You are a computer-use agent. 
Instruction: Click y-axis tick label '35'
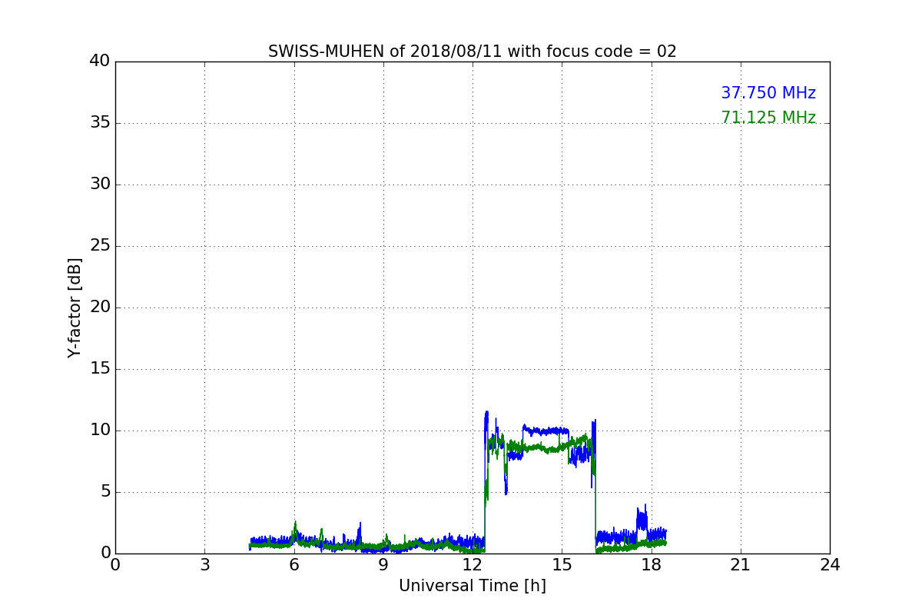pos(99,123)
